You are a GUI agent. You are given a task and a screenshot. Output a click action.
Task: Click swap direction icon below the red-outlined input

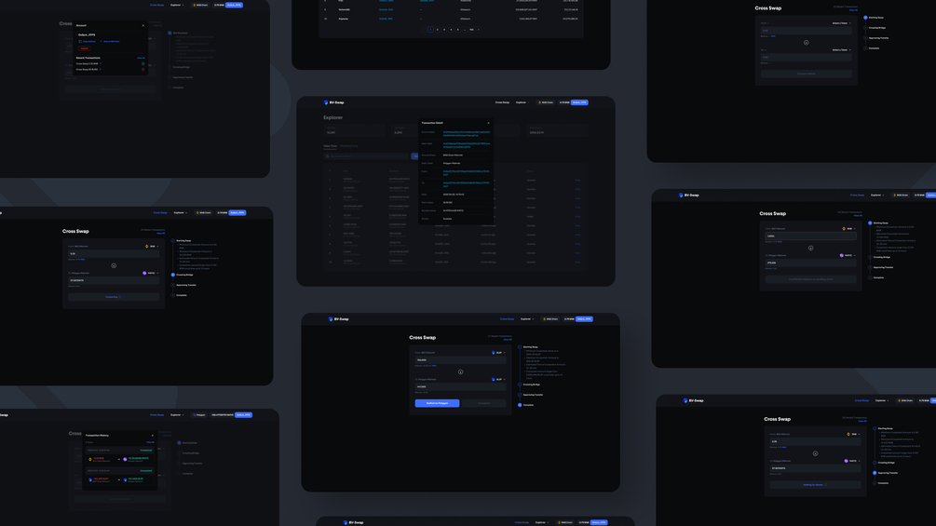[x=810, y=248]
